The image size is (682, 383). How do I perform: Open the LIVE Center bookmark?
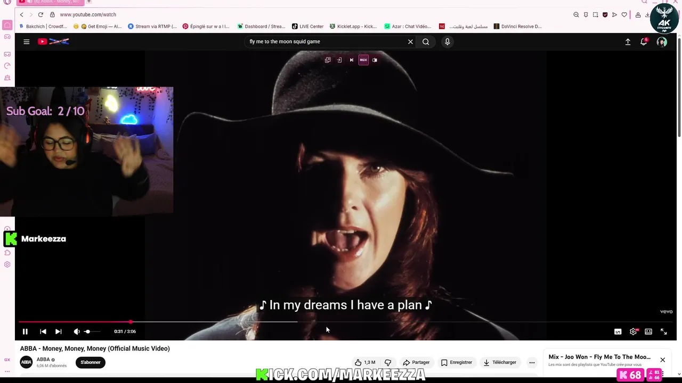click(308, 26)
